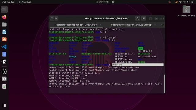Screen dimensions: 196x110
Task: Click 'RELEASENOTES' in the listing
Action: click(x=123, y=62)
